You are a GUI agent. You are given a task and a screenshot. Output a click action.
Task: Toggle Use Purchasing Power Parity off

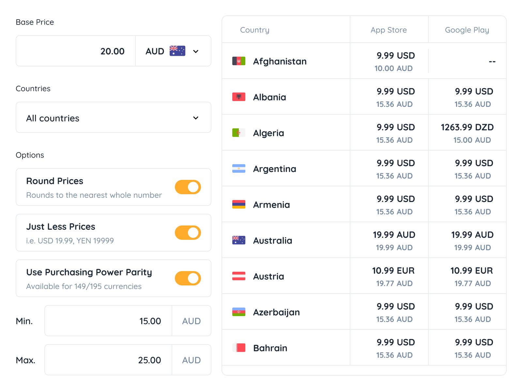coord(188,278)
